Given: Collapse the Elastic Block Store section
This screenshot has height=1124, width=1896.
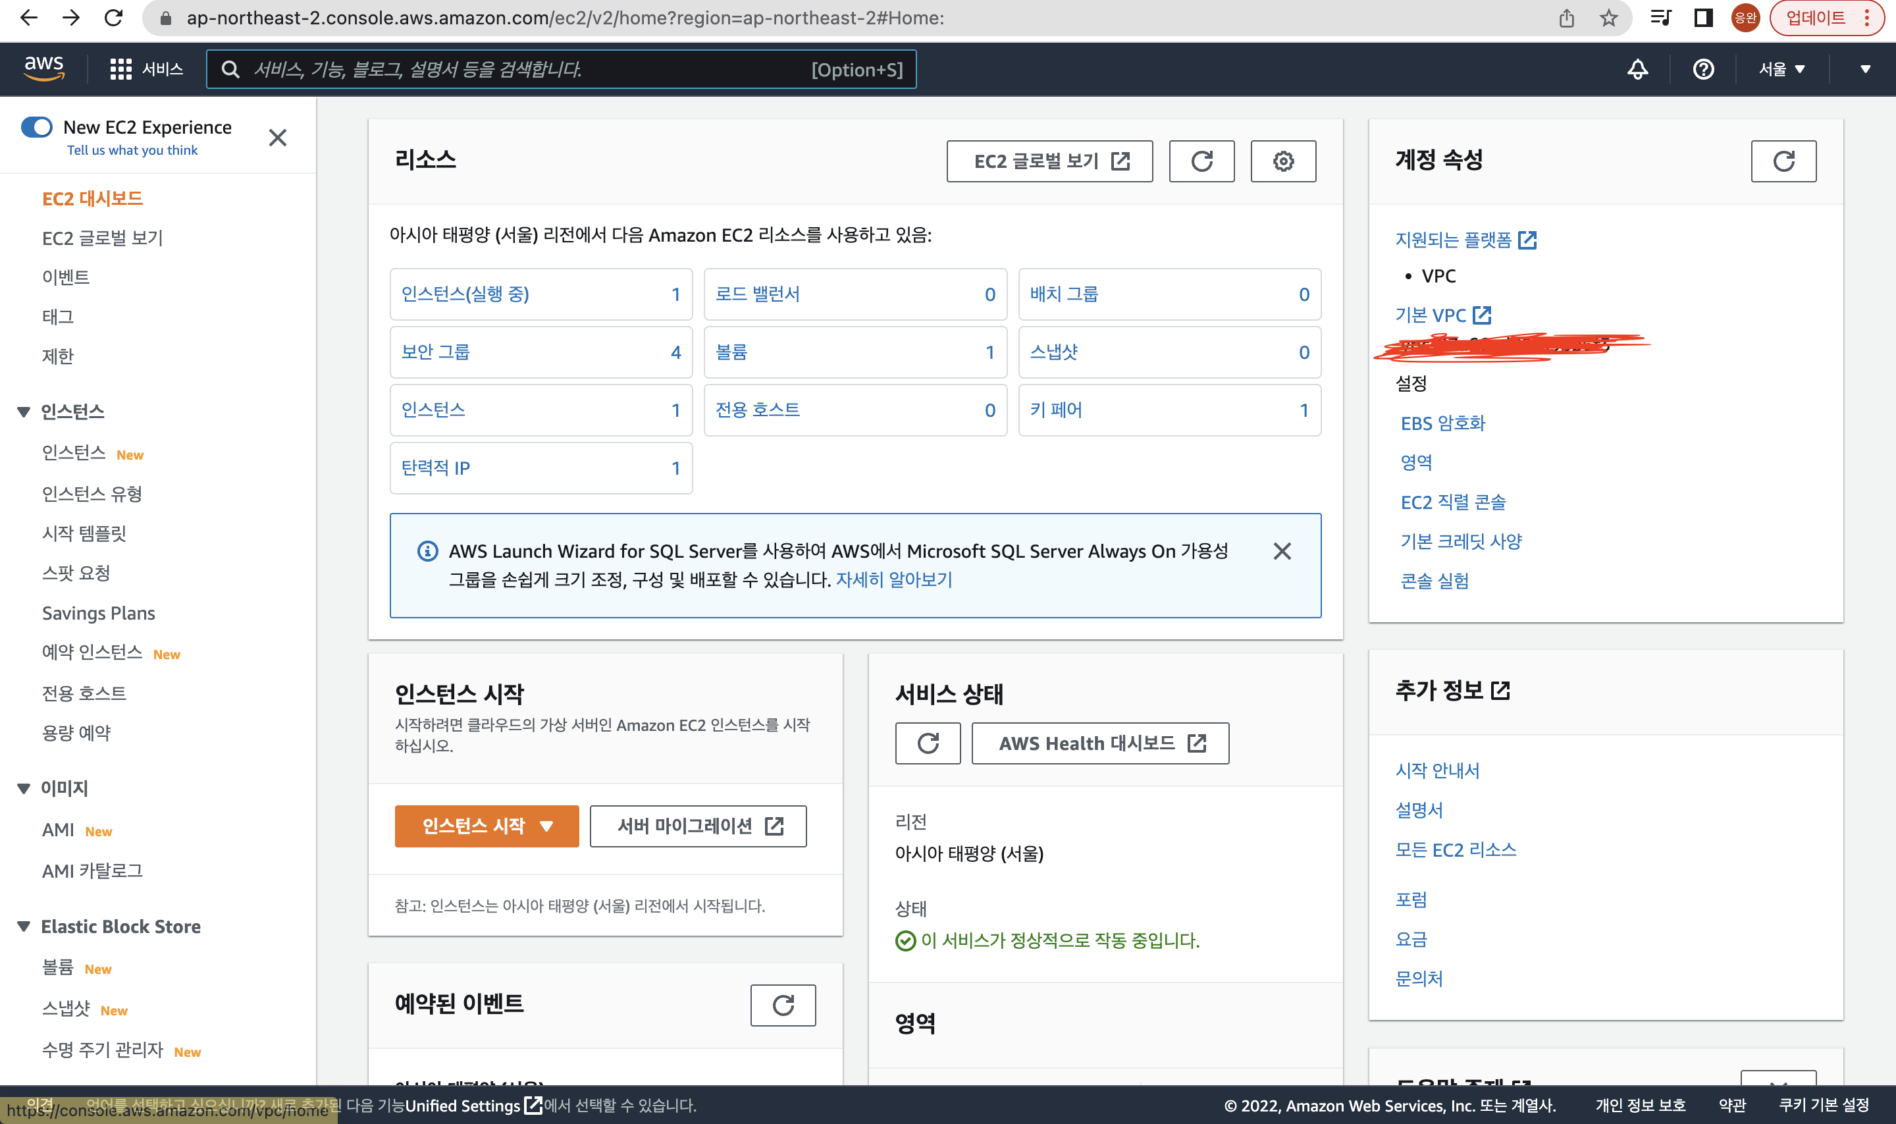Looking at the screenshot, I should tap(24, 926).
